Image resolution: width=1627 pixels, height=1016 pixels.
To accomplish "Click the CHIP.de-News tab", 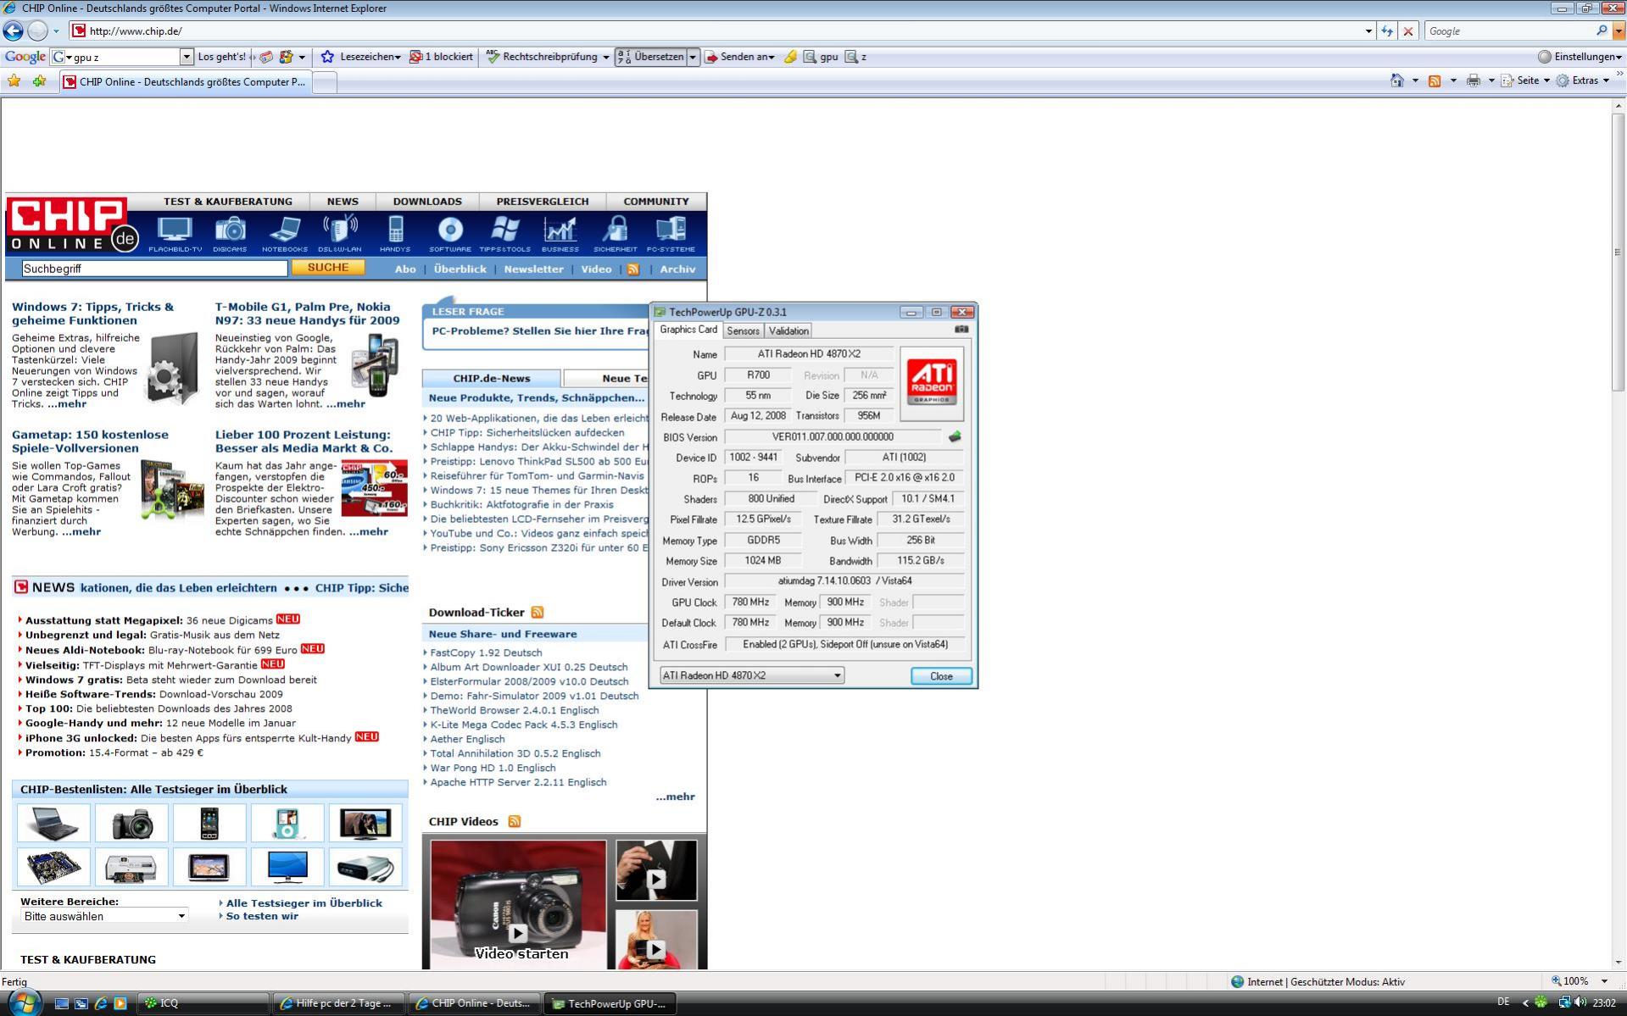I will 491,379.
